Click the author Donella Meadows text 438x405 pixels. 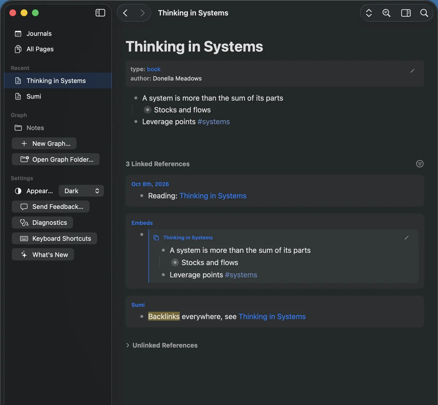pos(177,79)
